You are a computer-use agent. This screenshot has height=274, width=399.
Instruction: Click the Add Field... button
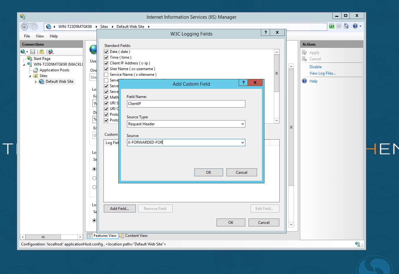(x=120, y=208)
